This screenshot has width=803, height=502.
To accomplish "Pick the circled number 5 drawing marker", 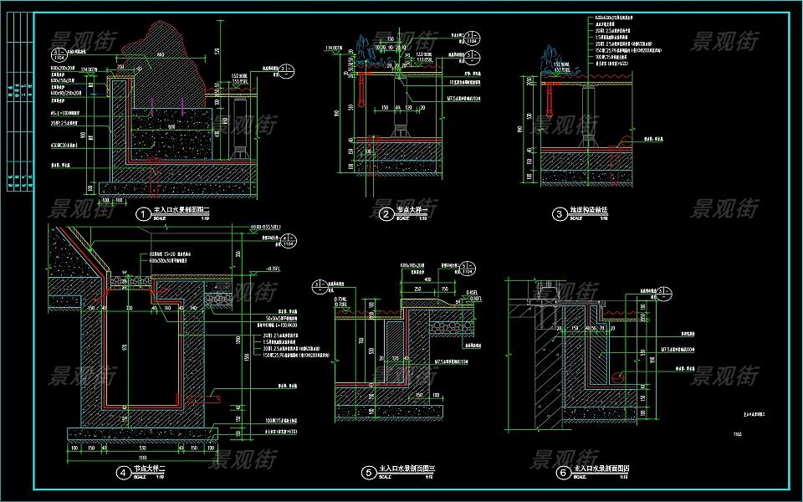I will click(x=368, y=473).
